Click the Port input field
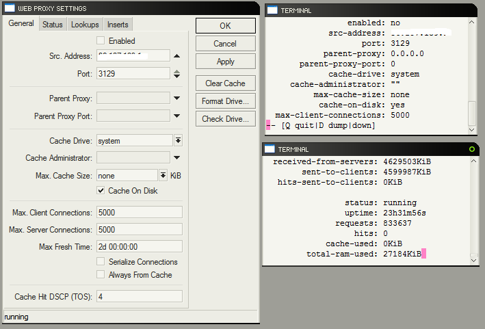The image size is (485, 329). pos(133,74)
